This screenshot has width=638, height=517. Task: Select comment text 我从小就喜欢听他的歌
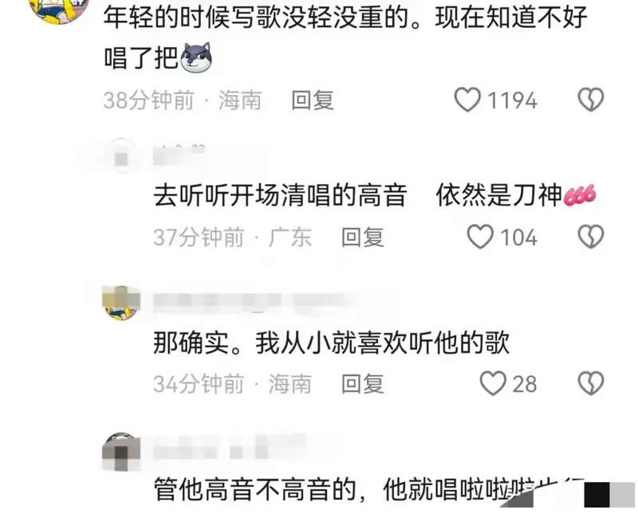(383, 343)
